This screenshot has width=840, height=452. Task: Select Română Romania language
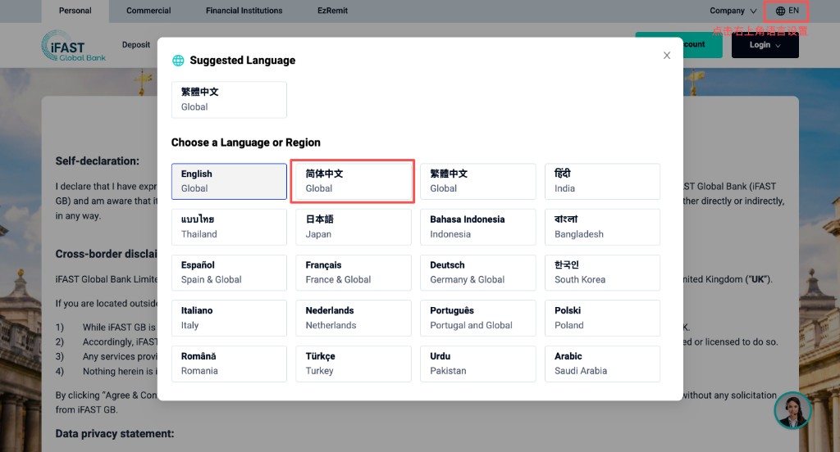(x=229, y=364)
